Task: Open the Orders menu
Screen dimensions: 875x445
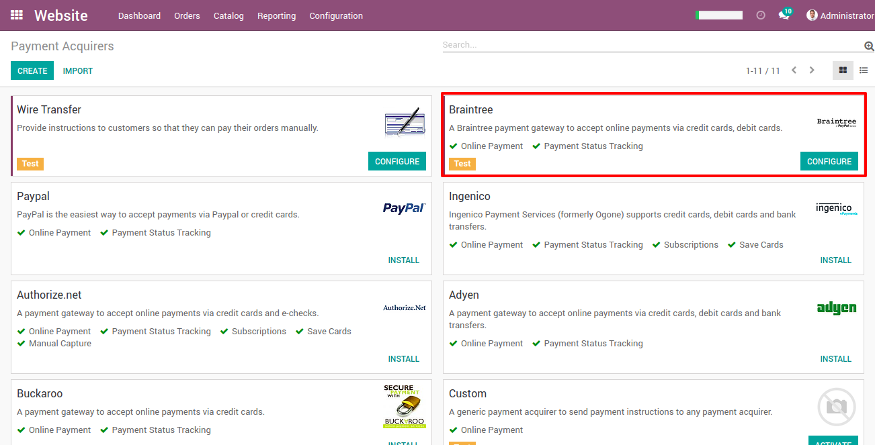Action: (x=187, y=15)
